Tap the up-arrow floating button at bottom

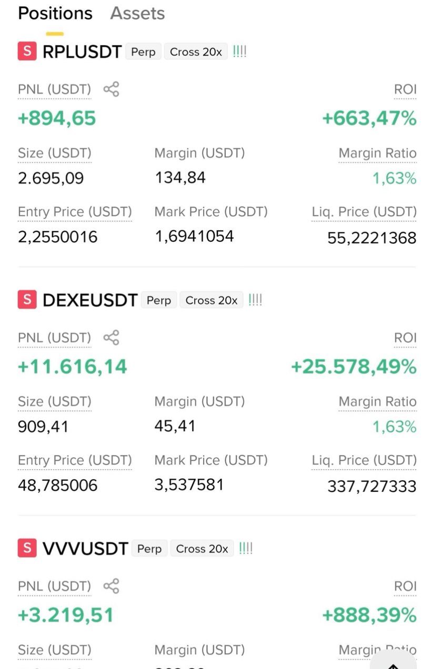tap(394, 661)
